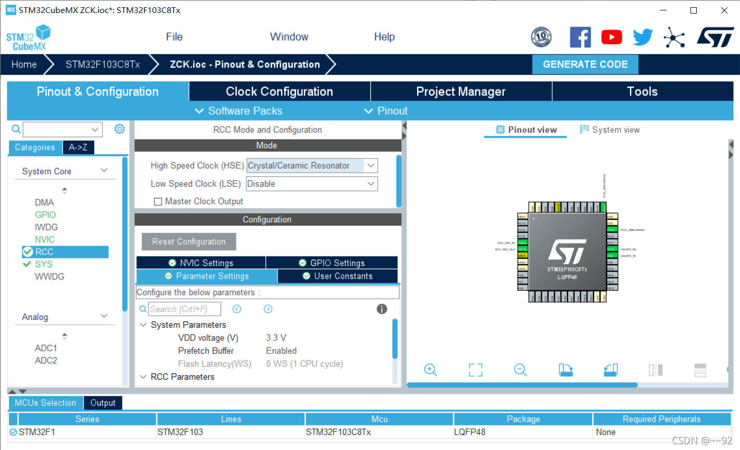The height and width of the screenshot is (450, 740).
Task: Open User Constants tab
Action: point(337,276)
